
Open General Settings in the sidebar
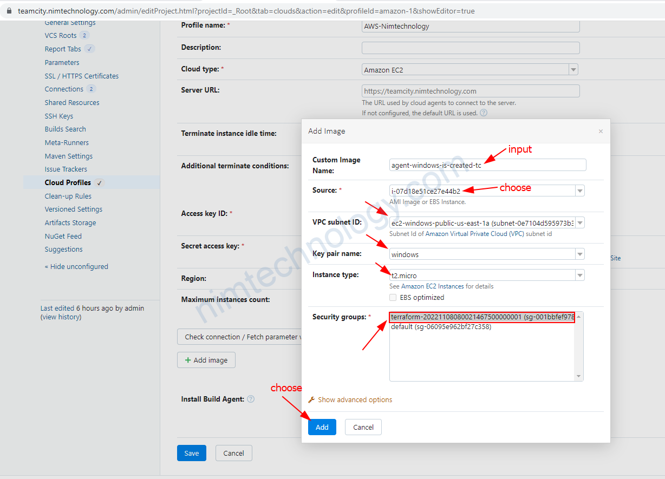click(70, 23)
